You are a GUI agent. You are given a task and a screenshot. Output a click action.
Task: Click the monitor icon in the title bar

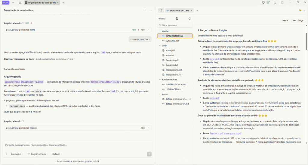263,2
